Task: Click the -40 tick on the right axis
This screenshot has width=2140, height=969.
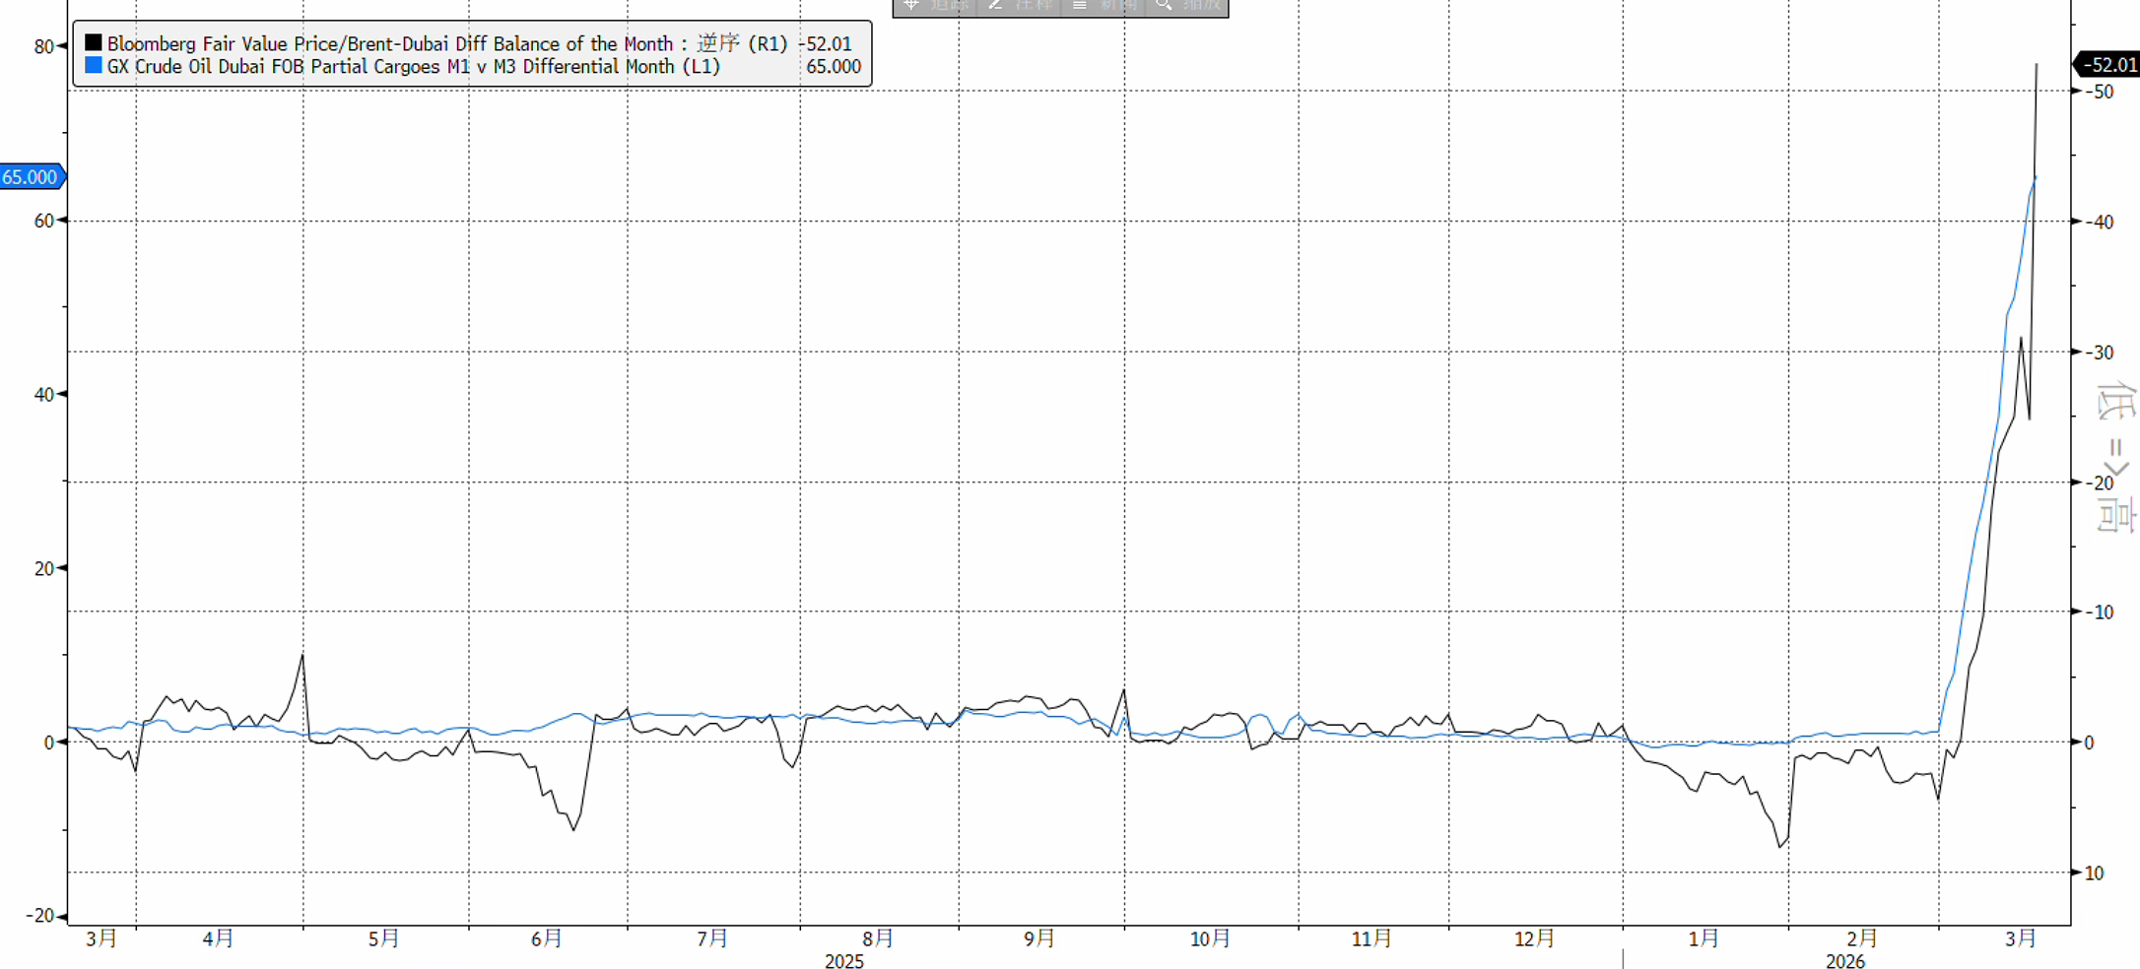Action: (2100, 222)
